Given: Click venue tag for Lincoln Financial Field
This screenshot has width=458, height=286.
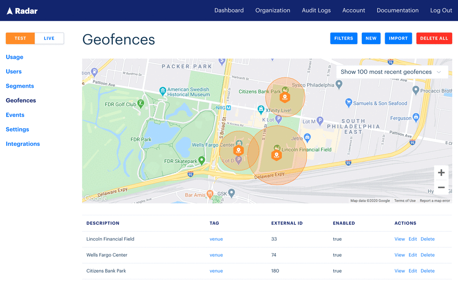Looking at the screenshot, I should pyautogui.click(x=216, y=239).
